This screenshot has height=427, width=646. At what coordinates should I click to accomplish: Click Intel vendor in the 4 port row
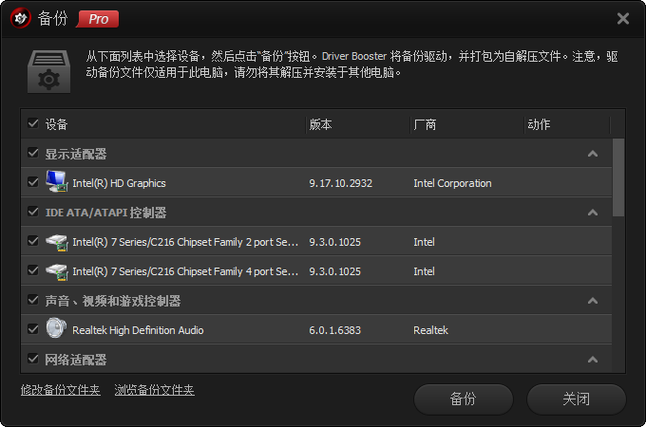[424, 271]
